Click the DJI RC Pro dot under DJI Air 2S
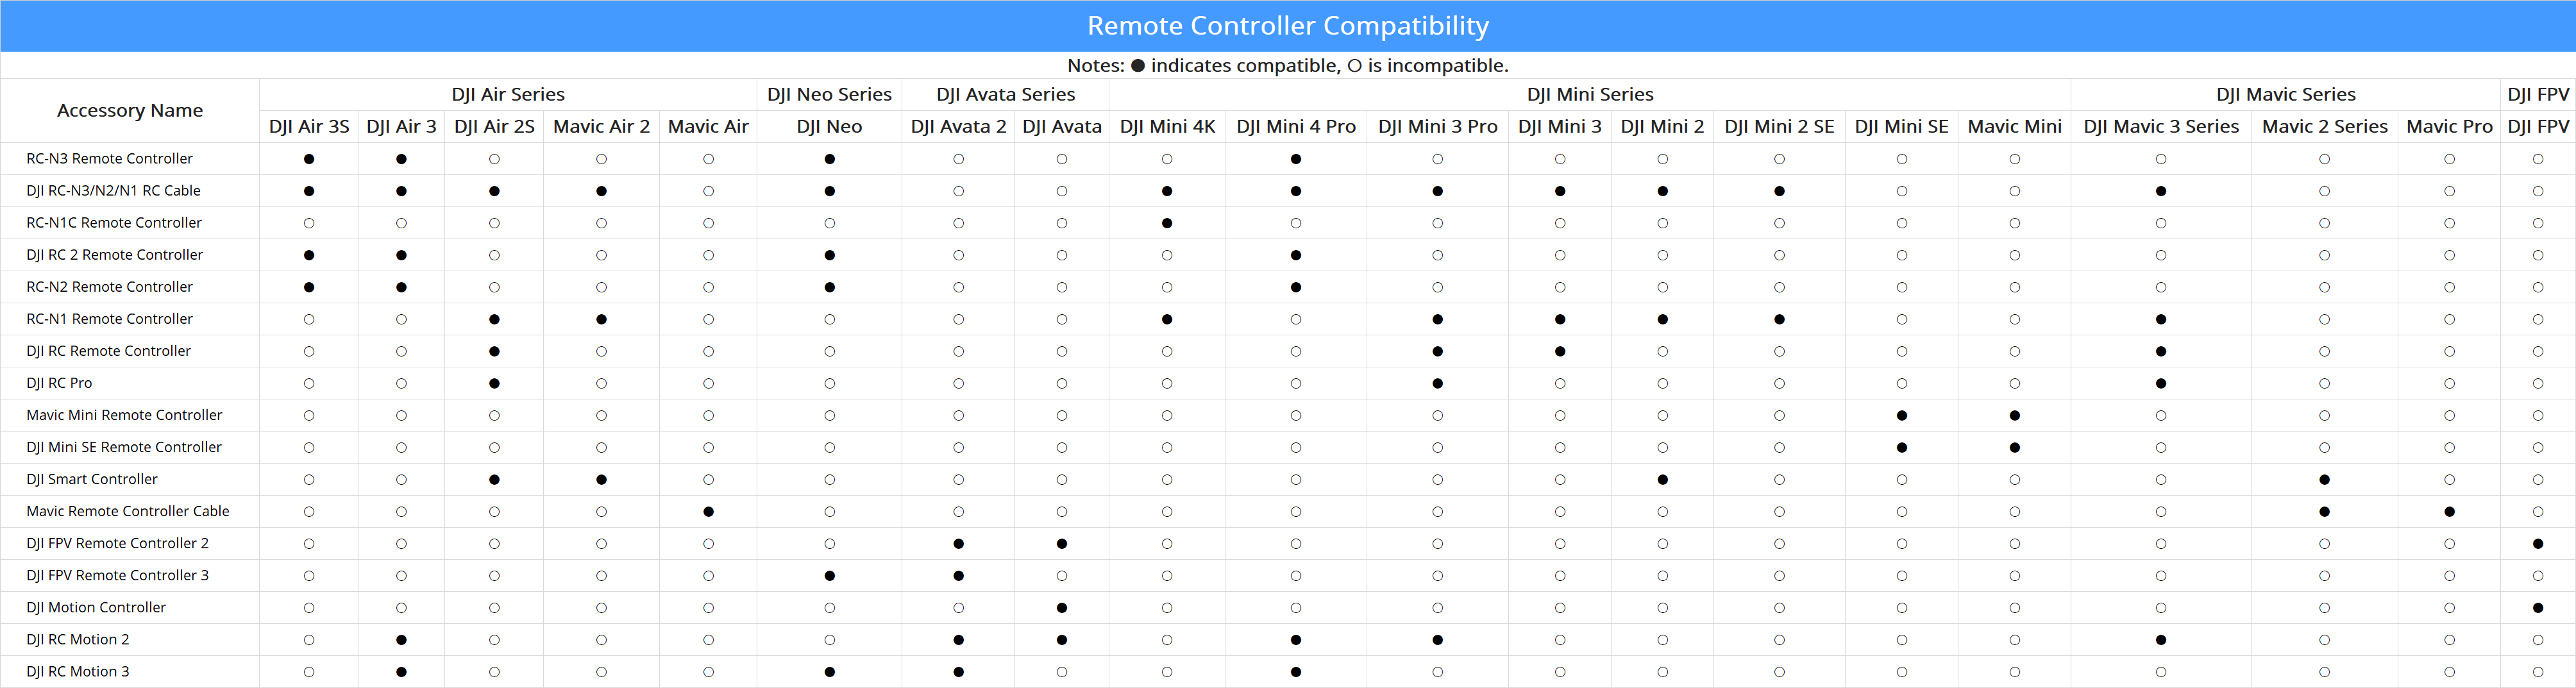Screen dimensions: 2576x688 (x=494, y=384)
